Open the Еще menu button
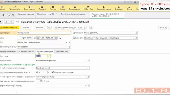Screen dimensions: 170x95 (x=163, y=27)
